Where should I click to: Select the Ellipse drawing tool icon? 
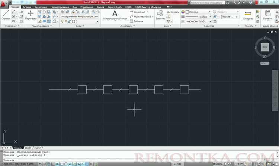[x=13, y=21]
